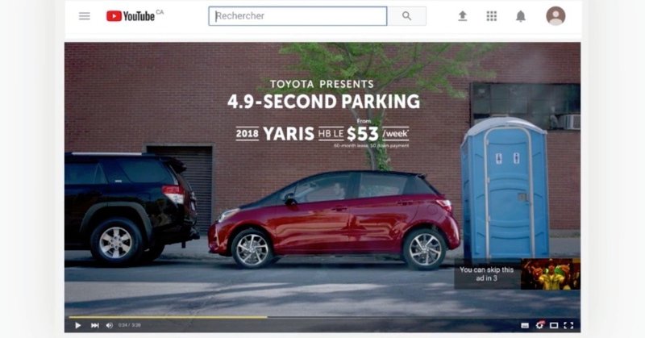645x338 pixels.
Task: Mute the video using the speaker icon
Action: [110, 325]
